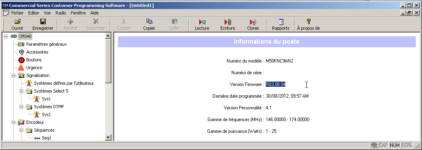Collapse the CM340 root node

[6, 36]
